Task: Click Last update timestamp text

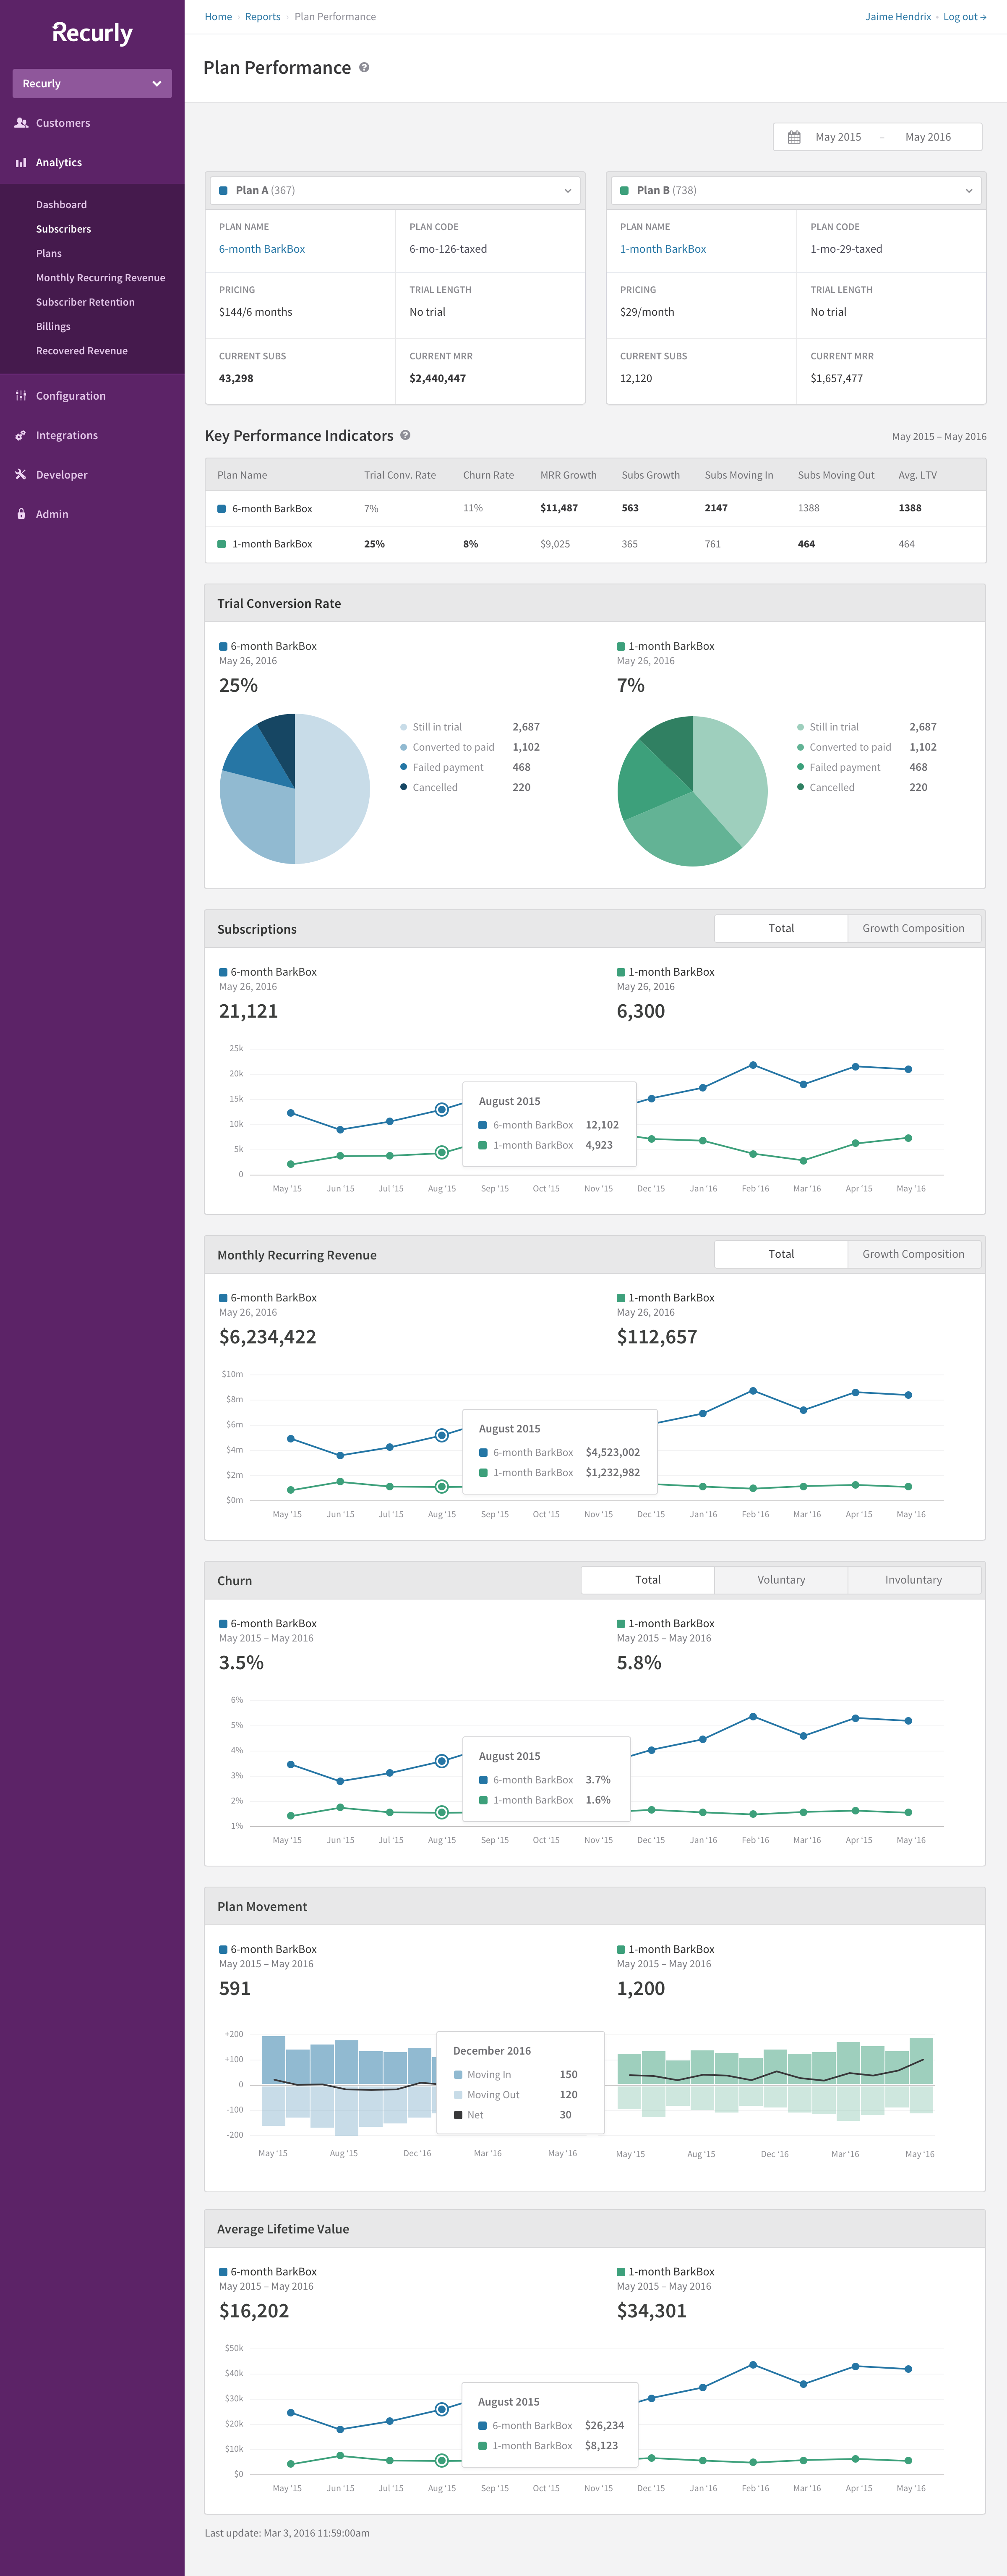Action: tap(287, 2533)
